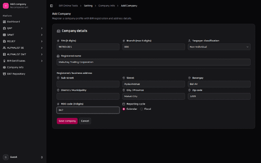Click the pin icon beside Sub-street

click(58, 78)
